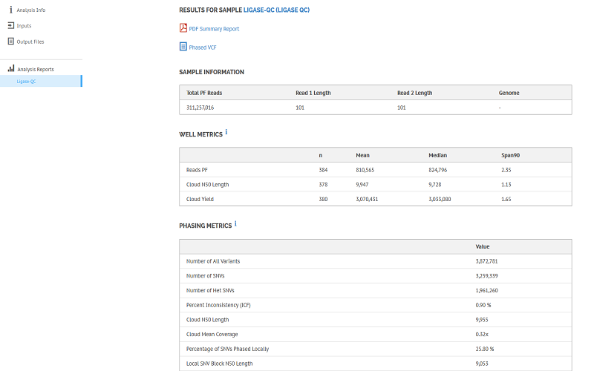Open the Analysis Info section
Screen dimensions: 594x371
30,10
